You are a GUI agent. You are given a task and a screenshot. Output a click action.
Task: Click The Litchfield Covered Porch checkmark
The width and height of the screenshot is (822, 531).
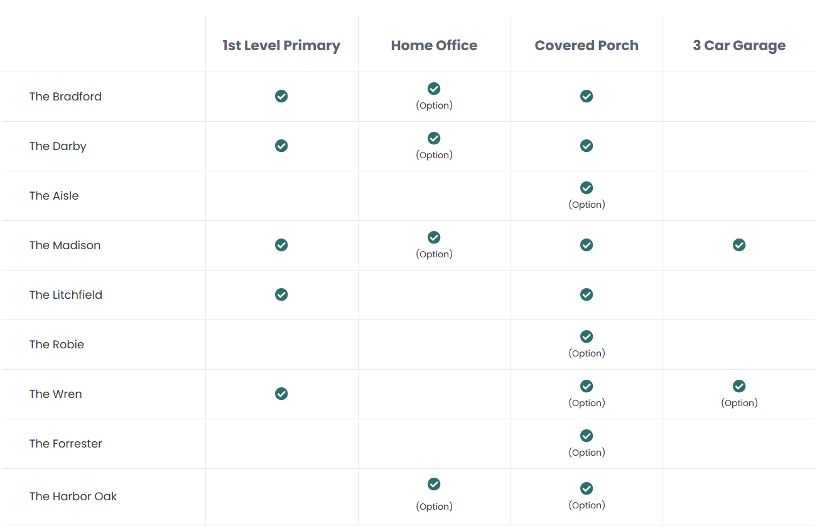coord(587,294)
